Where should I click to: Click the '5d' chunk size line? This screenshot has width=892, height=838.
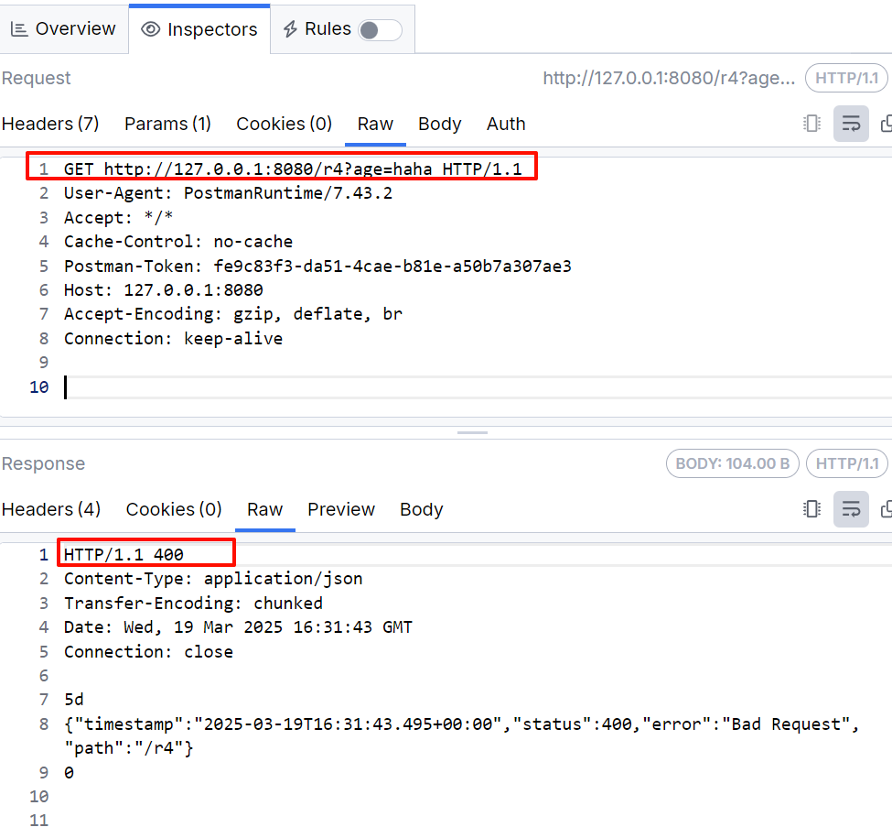pos(73,699)
